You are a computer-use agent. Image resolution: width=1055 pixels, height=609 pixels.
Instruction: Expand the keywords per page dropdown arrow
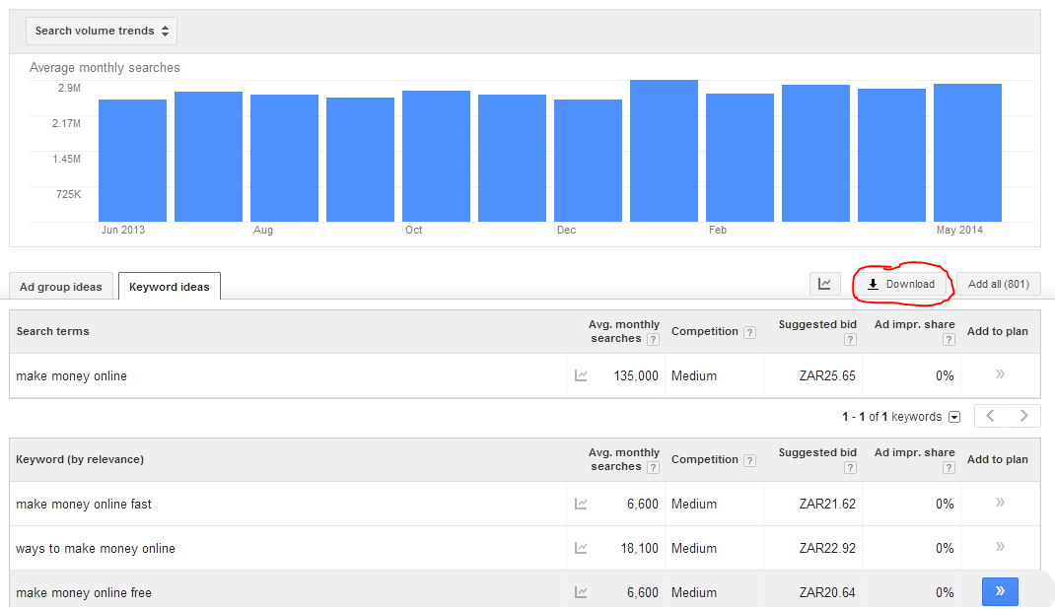(x=954, y=417)
